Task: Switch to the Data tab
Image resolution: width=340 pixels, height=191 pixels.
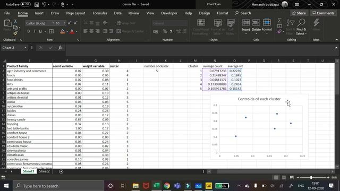Action: click(x=118, y=13)
